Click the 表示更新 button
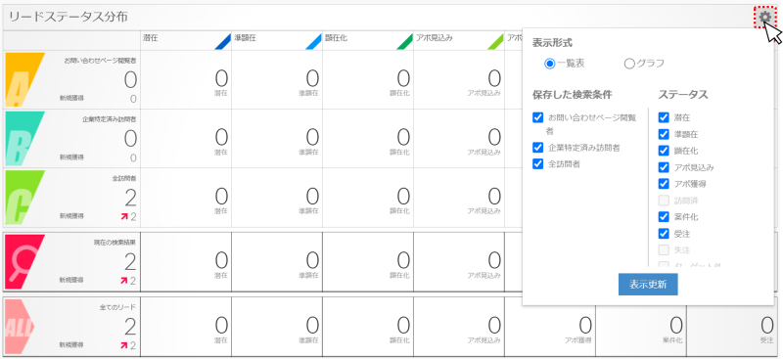Image resolution: width=783 pixels, height=359 pixels. tap(648, 285)
